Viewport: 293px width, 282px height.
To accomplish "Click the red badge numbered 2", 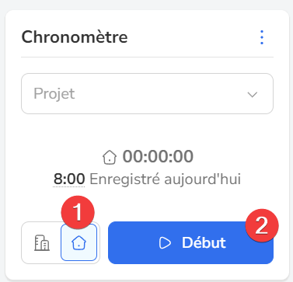I will (262, 225).
